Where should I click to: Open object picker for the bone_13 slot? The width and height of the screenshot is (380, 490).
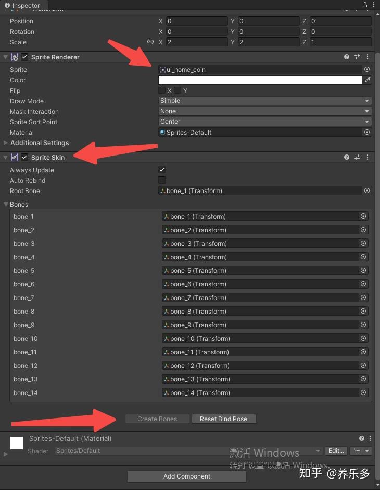coord(363,379)
